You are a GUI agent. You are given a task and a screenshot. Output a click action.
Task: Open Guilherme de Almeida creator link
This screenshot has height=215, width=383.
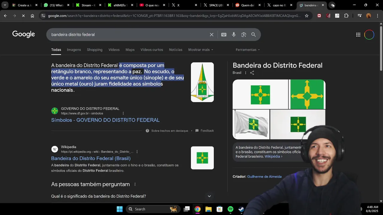tap(264, 177)
